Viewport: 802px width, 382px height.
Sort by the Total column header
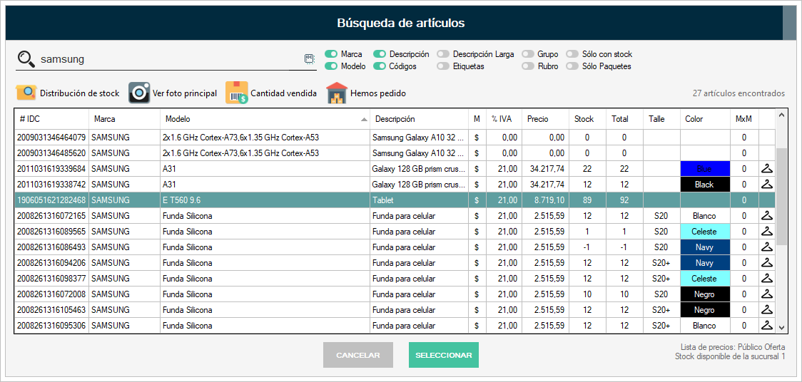(624, 119)
